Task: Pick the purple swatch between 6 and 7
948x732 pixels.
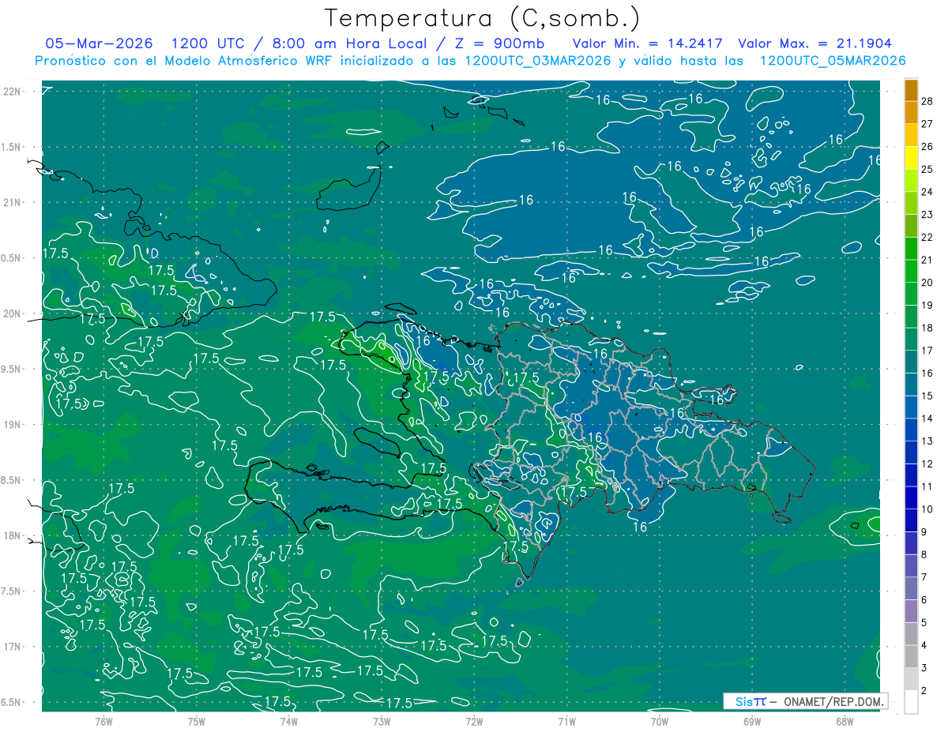Action: [x=911, y=588]
